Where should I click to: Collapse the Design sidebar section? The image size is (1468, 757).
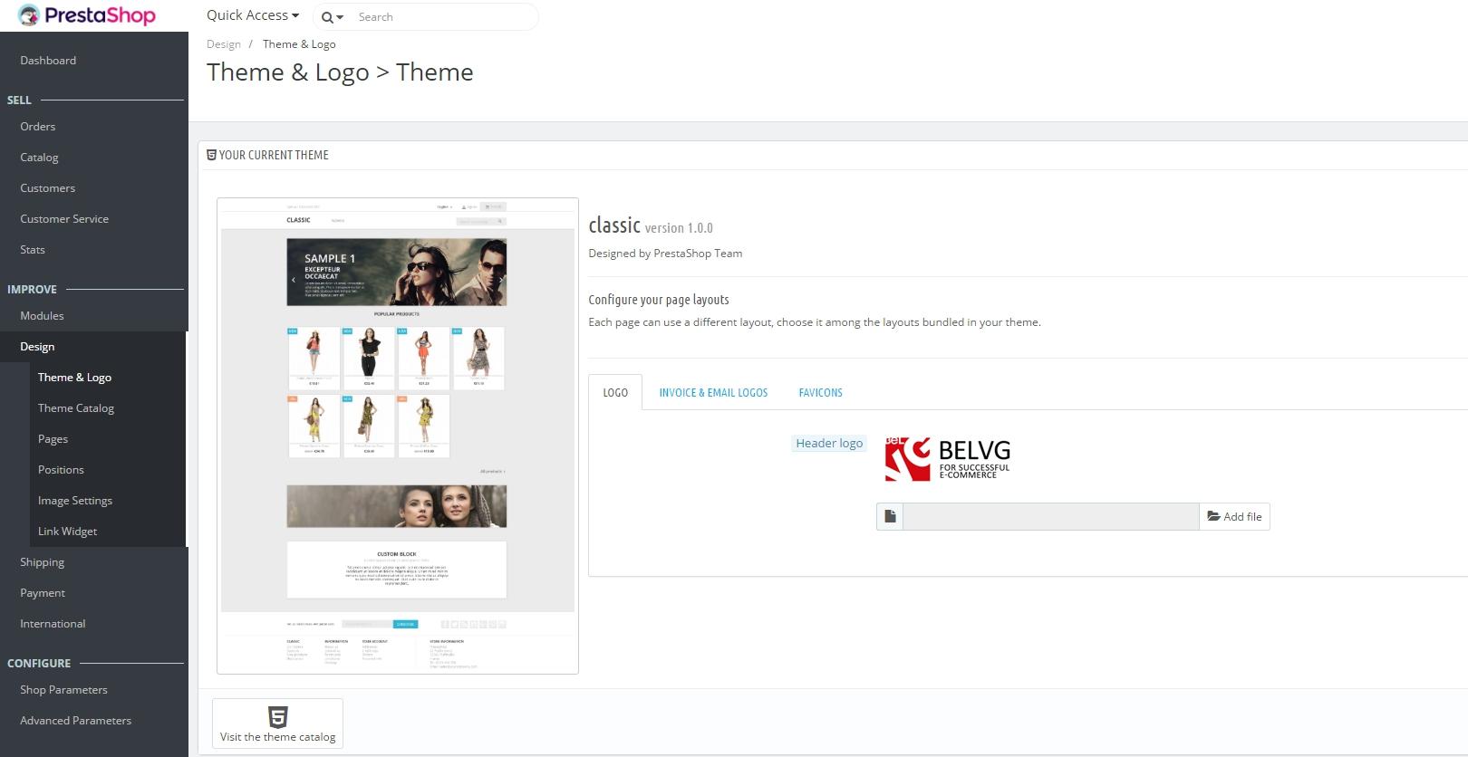point(37,347)
